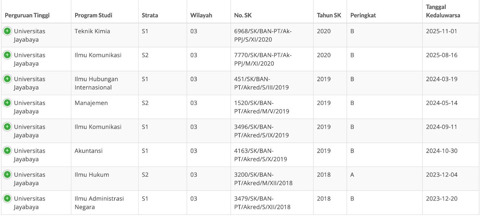Expand the Ilmu Hukum row details

(x=7, y=174)
